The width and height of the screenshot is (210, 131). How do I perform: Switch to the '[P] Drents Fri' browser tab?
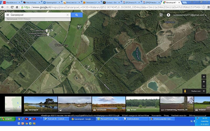pyautogui.click(x=131, y=2)
